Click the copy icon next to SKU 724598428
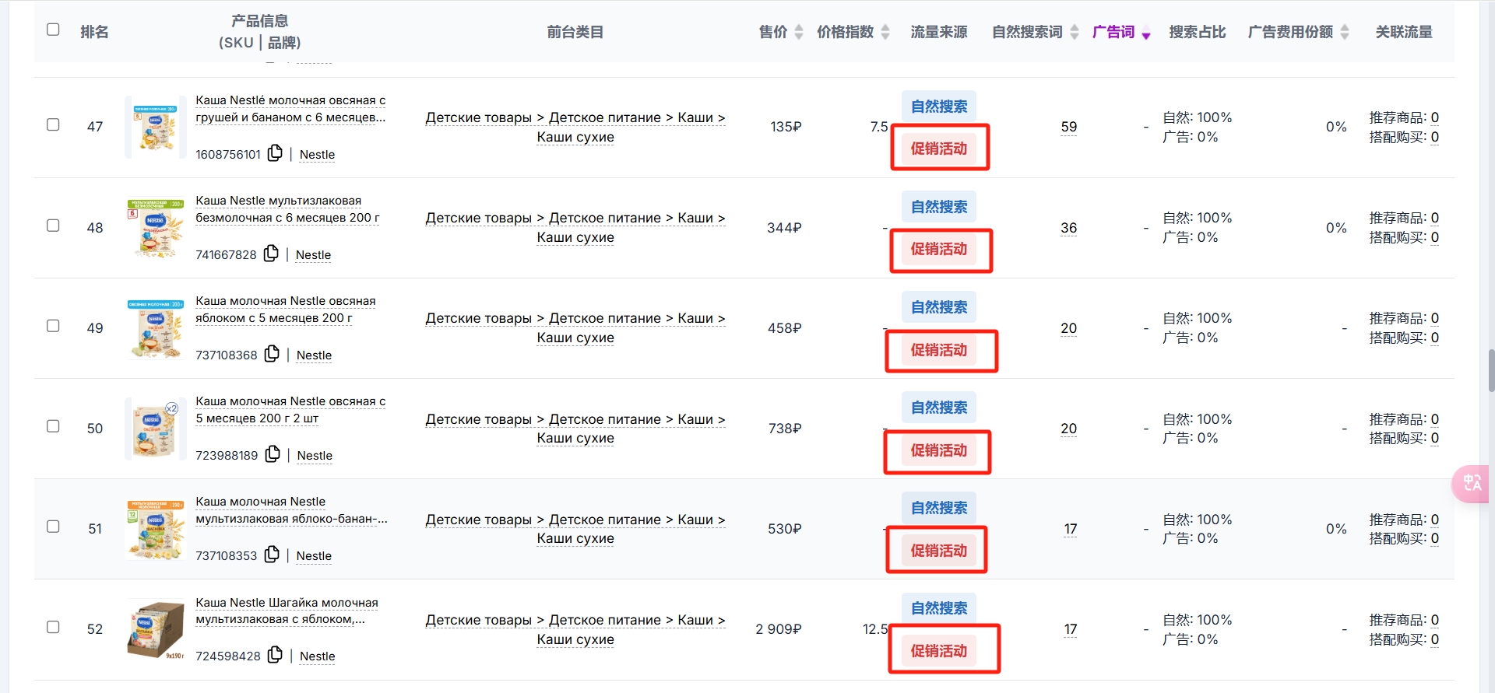 [275, 655]
